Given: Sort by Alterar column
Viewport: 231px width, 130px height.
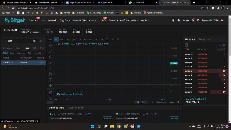Looking at the screenshot, I should [40, 58].
